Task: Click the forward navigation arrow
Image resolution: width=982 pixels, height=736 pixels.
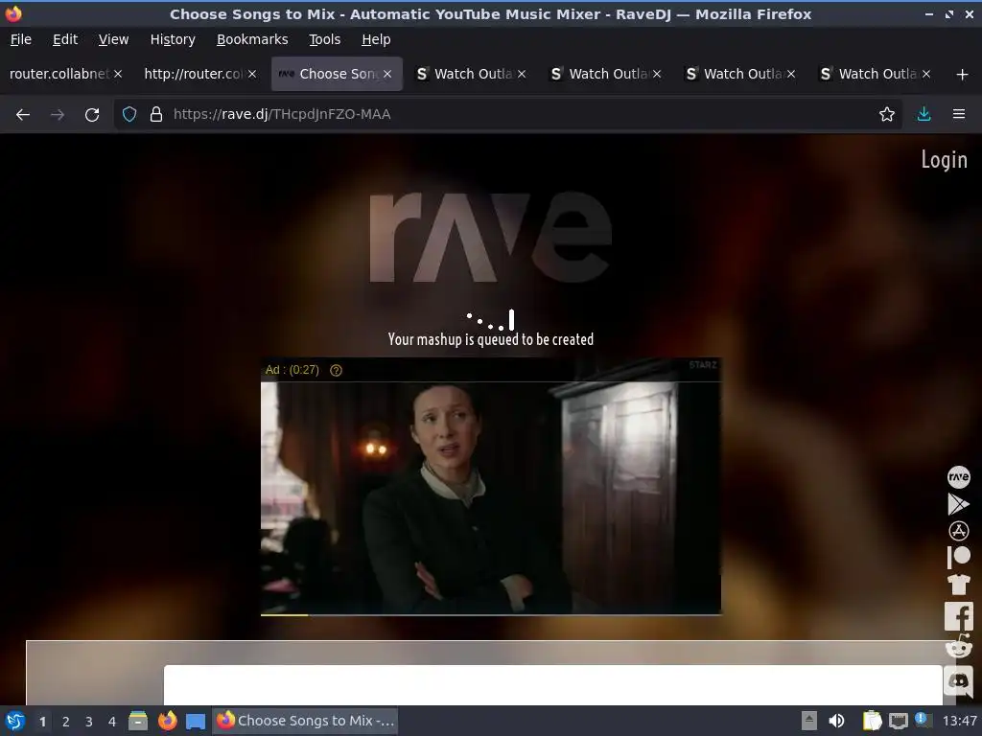Action: 57,115
